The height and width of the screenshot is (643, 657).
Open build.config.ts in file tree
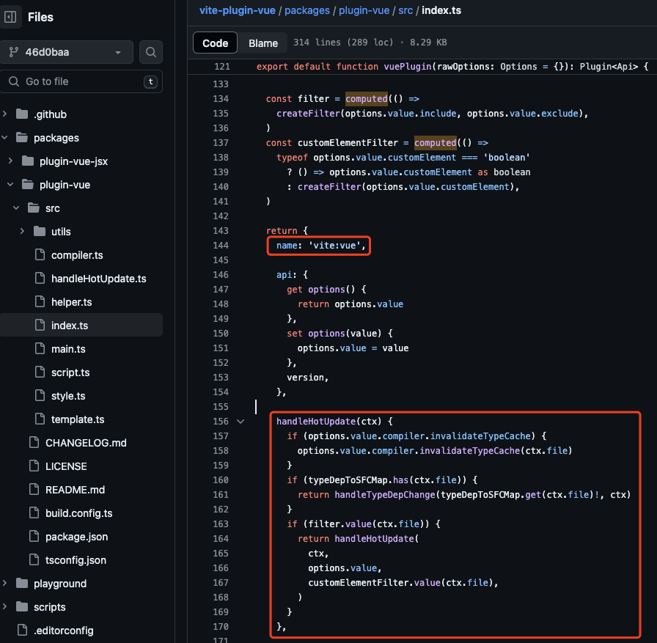(78, 513)
